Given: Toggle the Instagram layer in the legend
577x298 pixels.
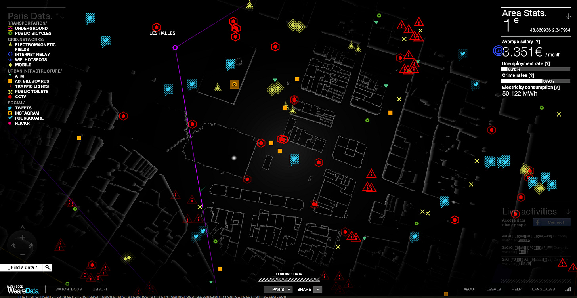Looking at the screenshot, I should (23, 113).
